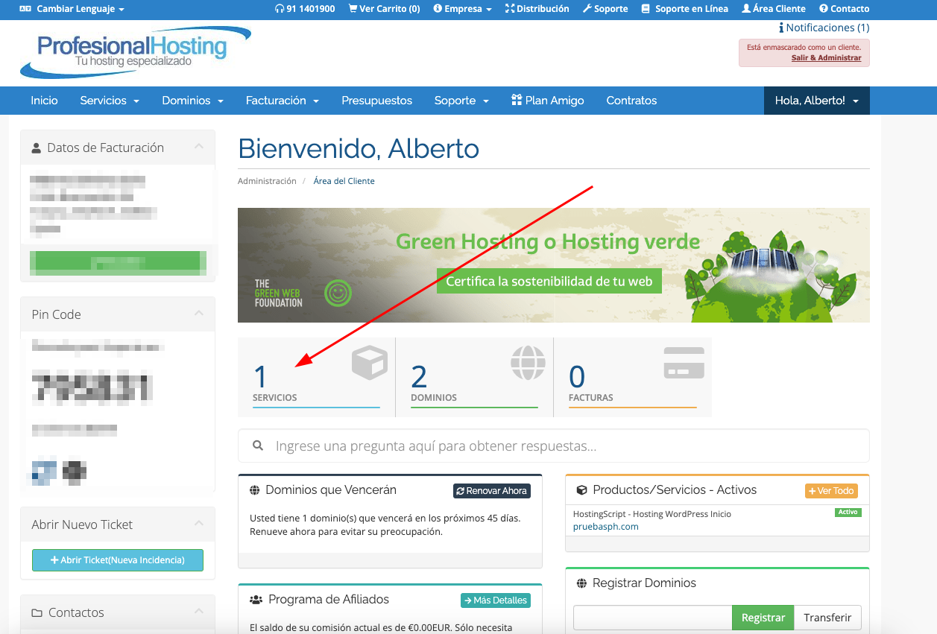Open pruebasph.com service link
The height and width of the screenshot is (634, 937).
(605, 527)
